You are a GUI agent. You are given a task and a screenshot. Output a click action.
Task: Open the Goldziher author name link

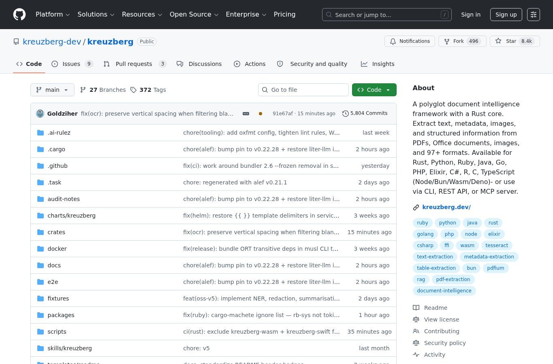pyautogui.click(x=62, y=114)
